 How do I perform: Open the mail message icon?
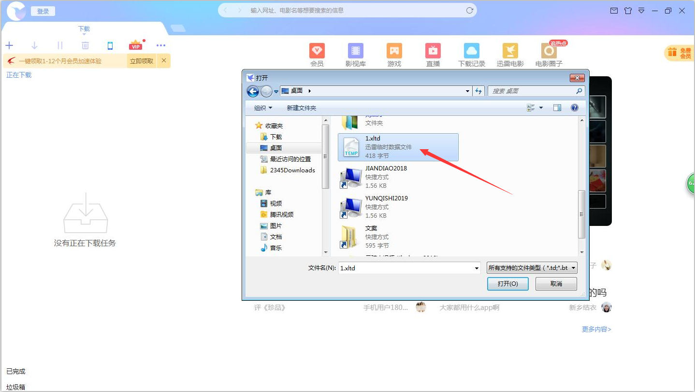click(x=614, y=10)
